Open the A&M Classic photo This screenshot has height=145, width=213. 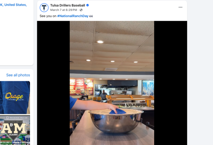coord(15,130)
